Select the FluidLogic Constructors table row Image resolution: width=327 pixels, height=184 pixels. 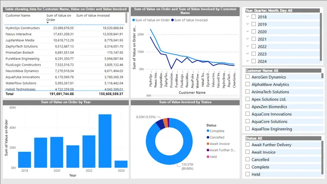click(x=64, y=65)
